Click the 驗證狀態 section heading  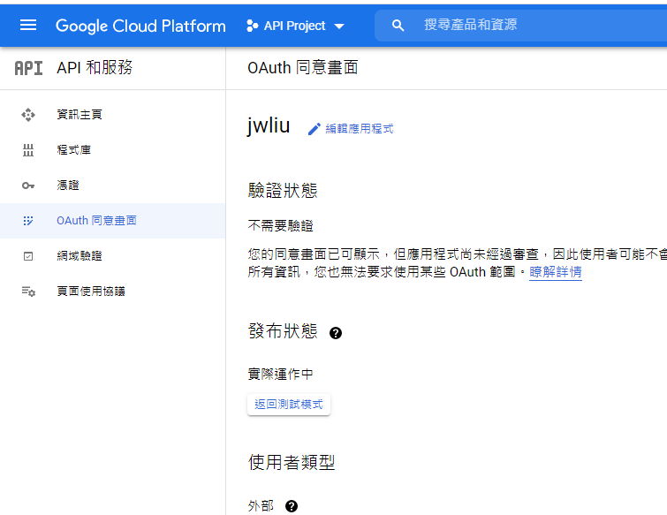click(283, 190)
